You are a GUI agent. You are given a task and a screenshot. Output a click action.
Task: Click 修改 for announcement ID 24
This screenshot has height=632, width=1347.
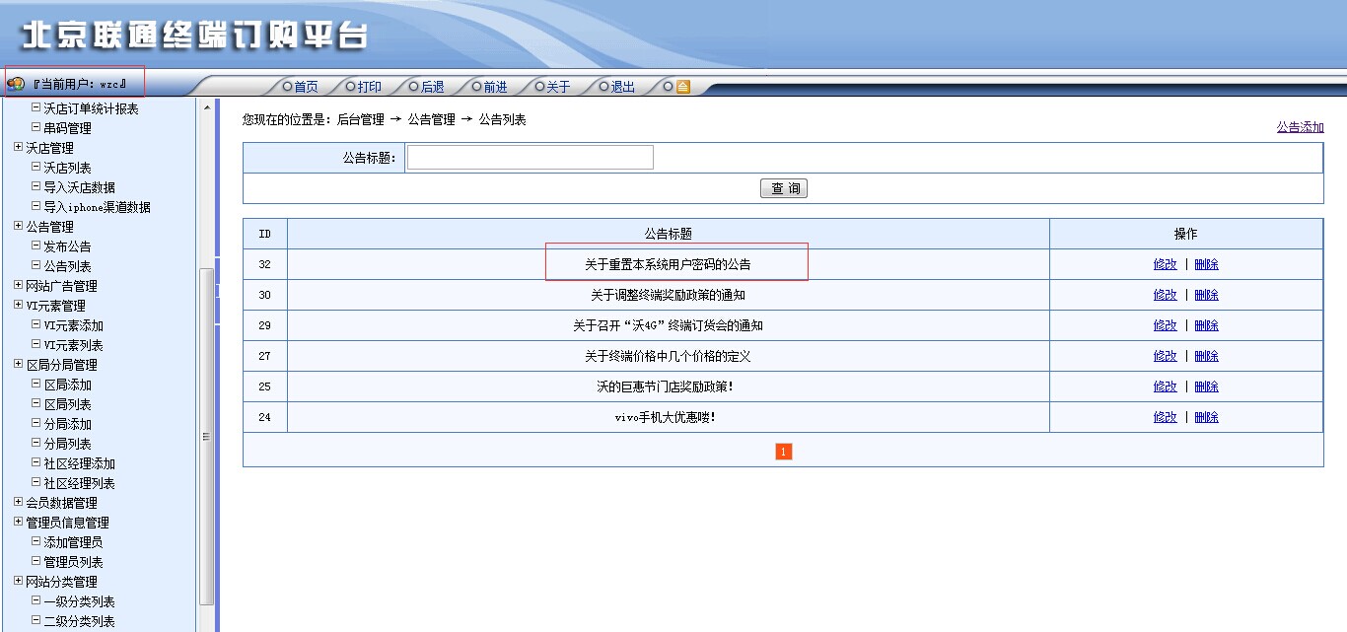(x=1165, y=417)
